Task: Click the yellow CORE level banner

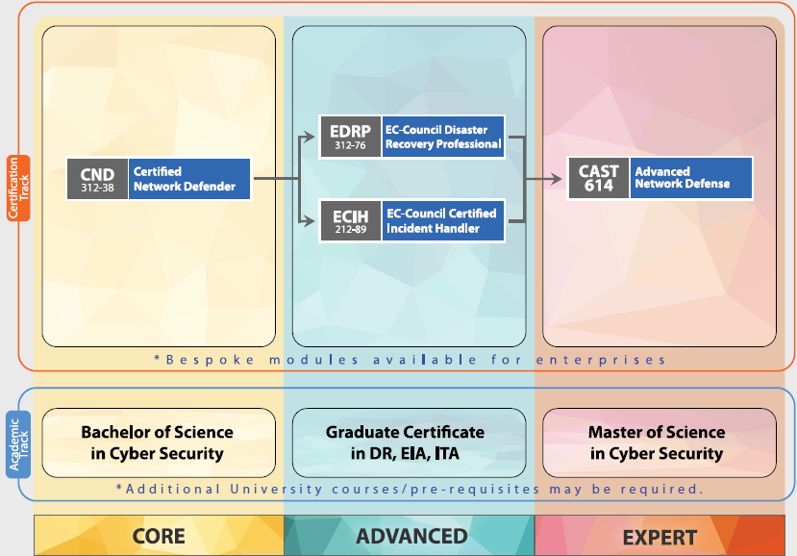Action: click(x=159, y=536)
